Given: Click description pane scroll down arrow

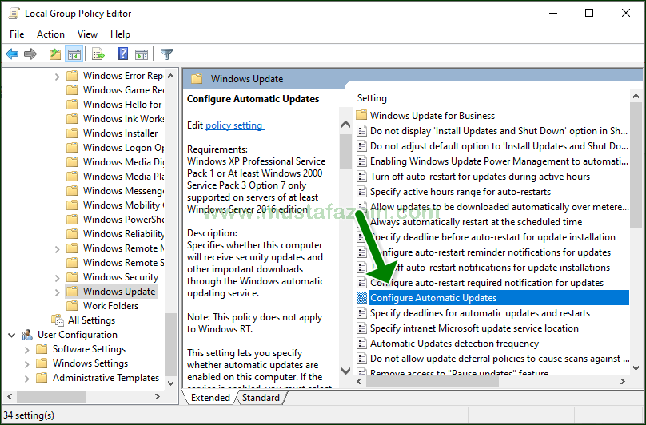Looking at the screenshot, I should (x=345, y=370).
